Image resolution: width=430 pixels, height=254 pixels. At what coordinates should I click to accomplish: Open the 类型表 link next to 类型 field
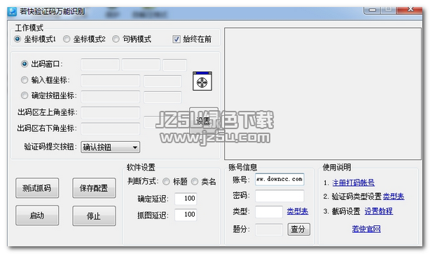pyautogui.click(x=298, y=211)
